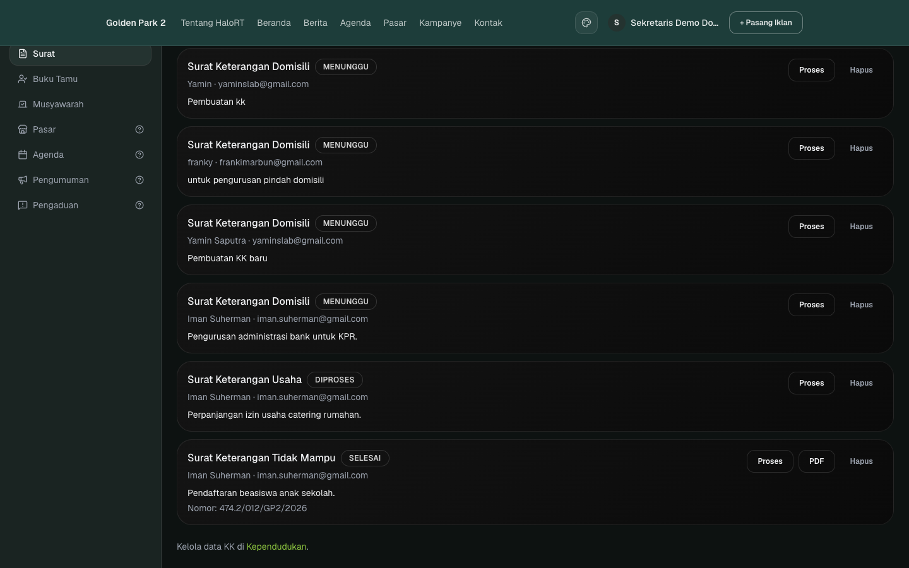Click "Pendaftaran beasiswa anak sekolah." text
909x568 pixels.
261,493
